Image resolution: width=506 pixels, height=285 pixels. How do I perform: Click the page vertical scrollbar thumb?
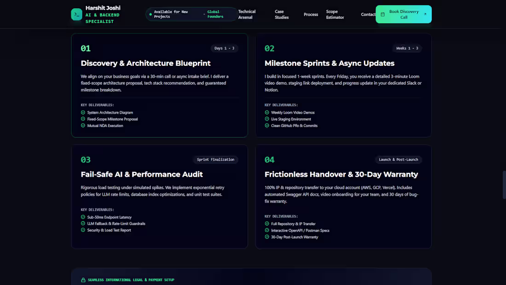coord(504,185)
